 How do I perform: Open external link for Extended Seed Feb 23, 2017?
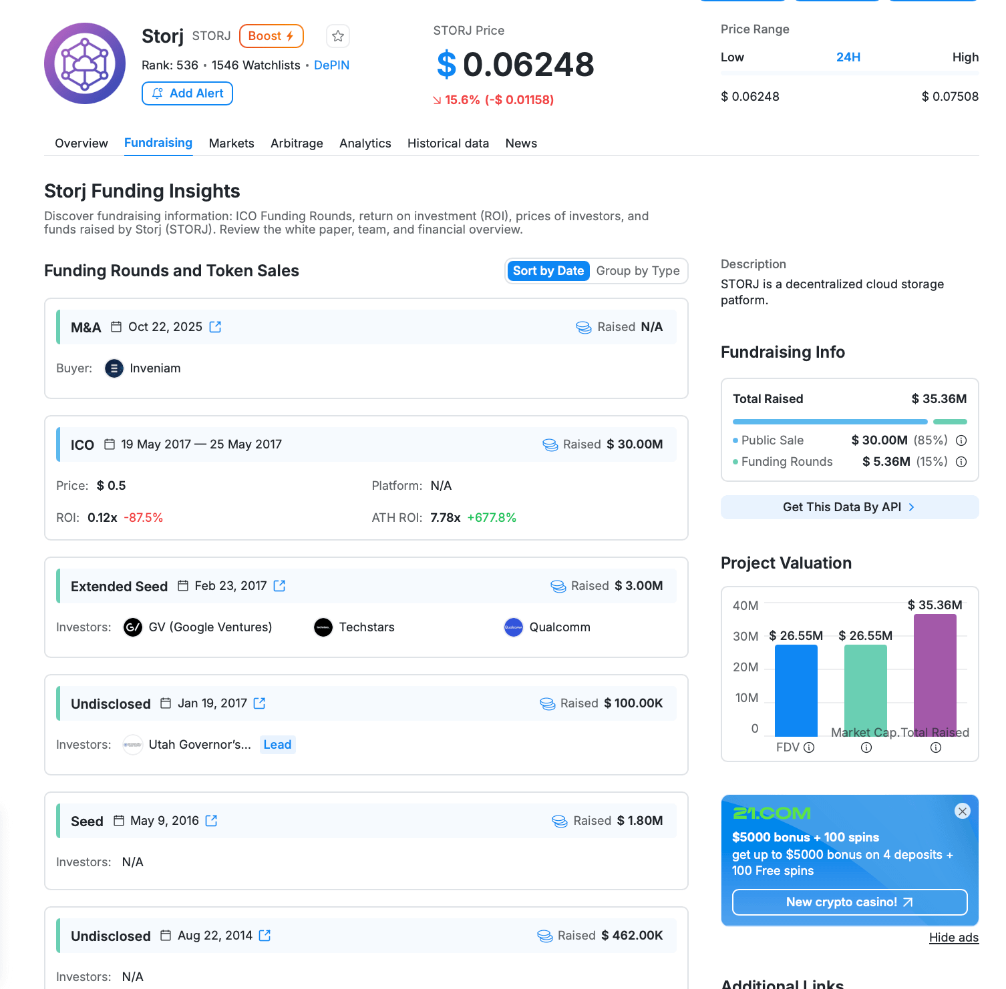[x=279, y=586]
